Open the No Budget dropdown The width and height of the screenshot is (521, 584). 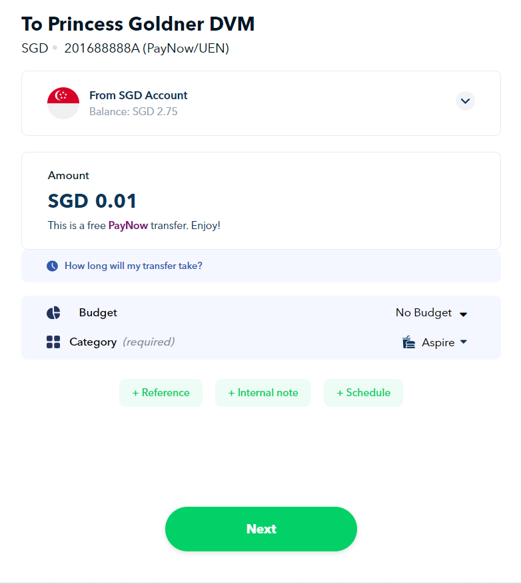pos(431,312)
